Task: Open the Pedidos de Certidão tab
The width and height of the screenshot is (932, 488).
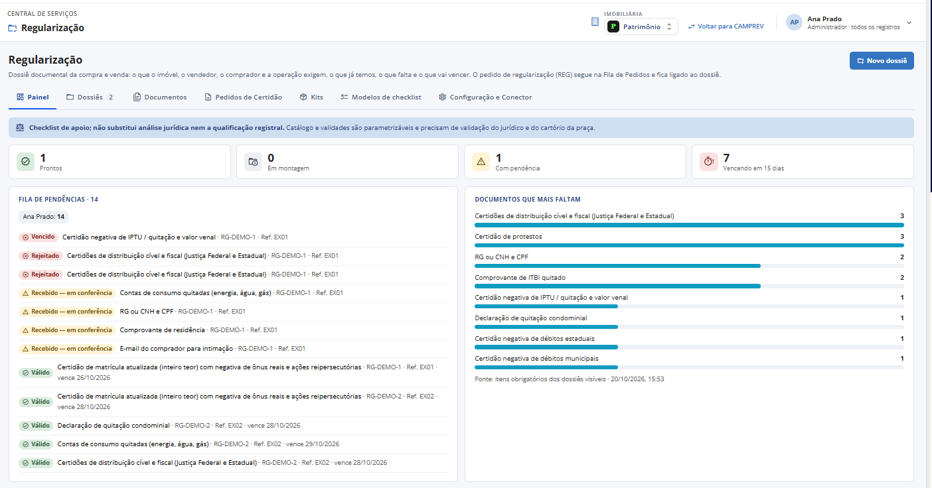Action: pos(243,97)
